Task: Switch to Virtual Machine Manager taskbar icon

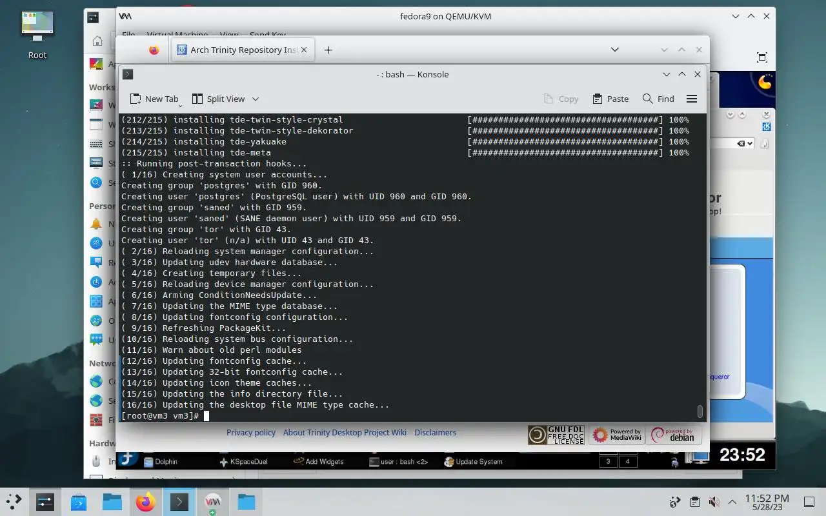Action: (213, 502)
